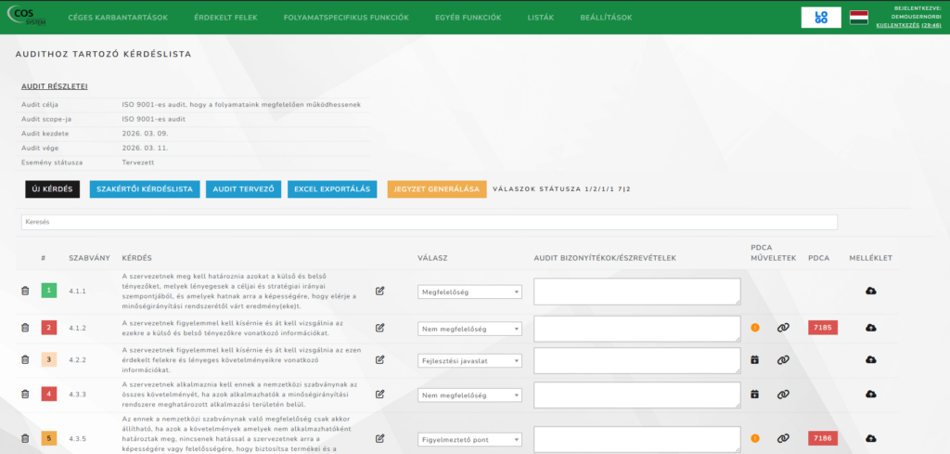The image size is (950, 454).
Task: Open Beállítások menu
Action: (606, 18)
